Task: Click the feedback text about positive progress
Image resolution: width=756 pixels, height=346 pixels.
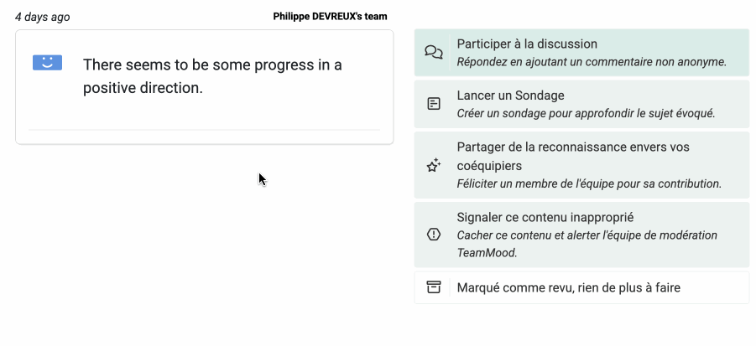Action: click(212, 76)
